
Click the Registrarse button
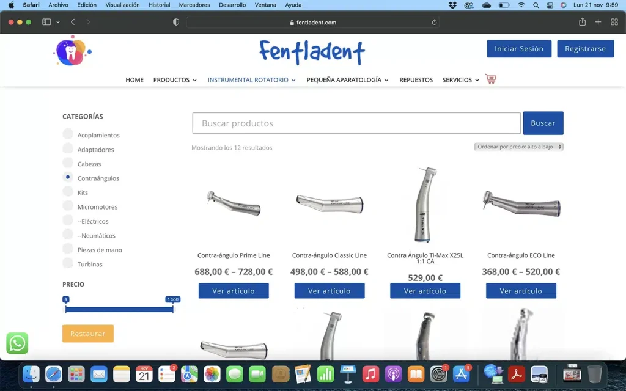[585, 49]
